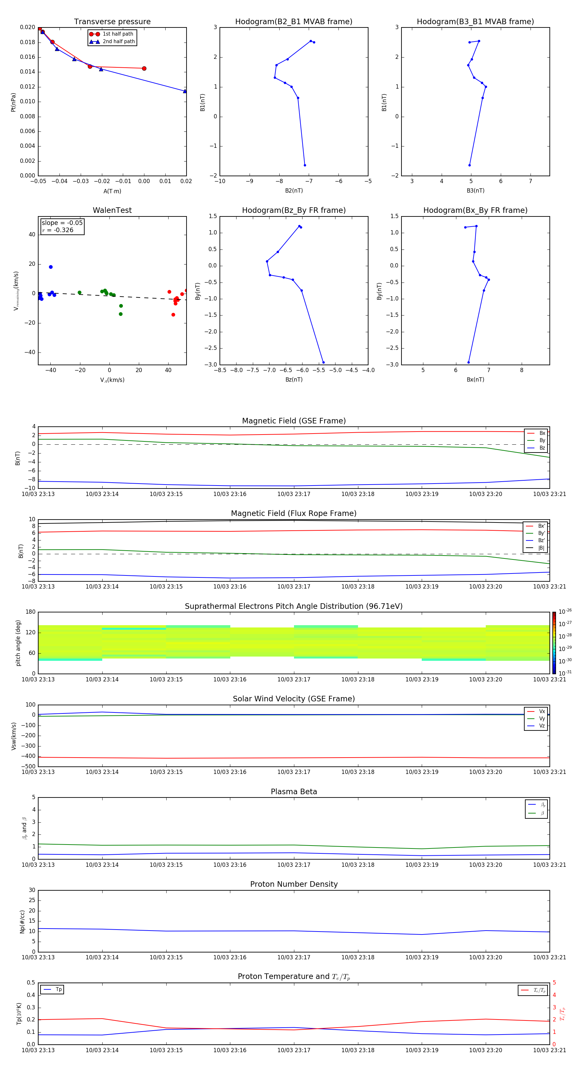Click the '10/03 23:13' tick under the temperature plot
This screenshot has height=1079, width=588.
tap(38, 1050)
